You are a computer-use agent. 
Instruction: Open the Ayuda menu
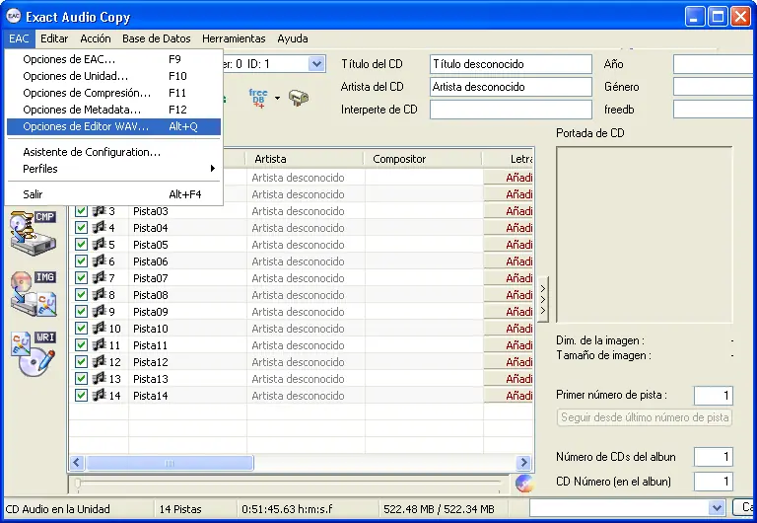[x=293, y=38]
